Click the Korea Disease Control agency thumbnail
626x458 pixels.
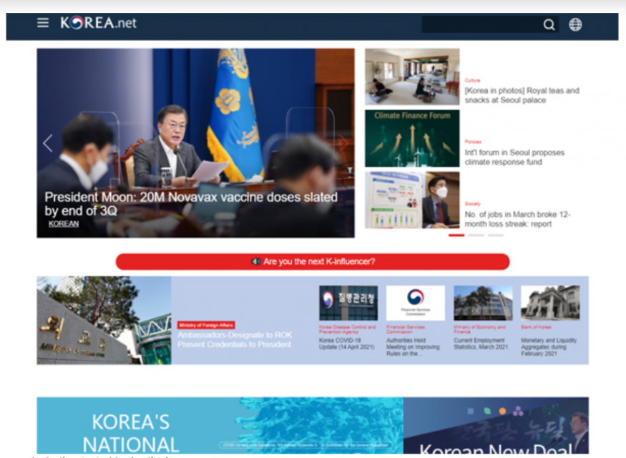click(348, 303)
